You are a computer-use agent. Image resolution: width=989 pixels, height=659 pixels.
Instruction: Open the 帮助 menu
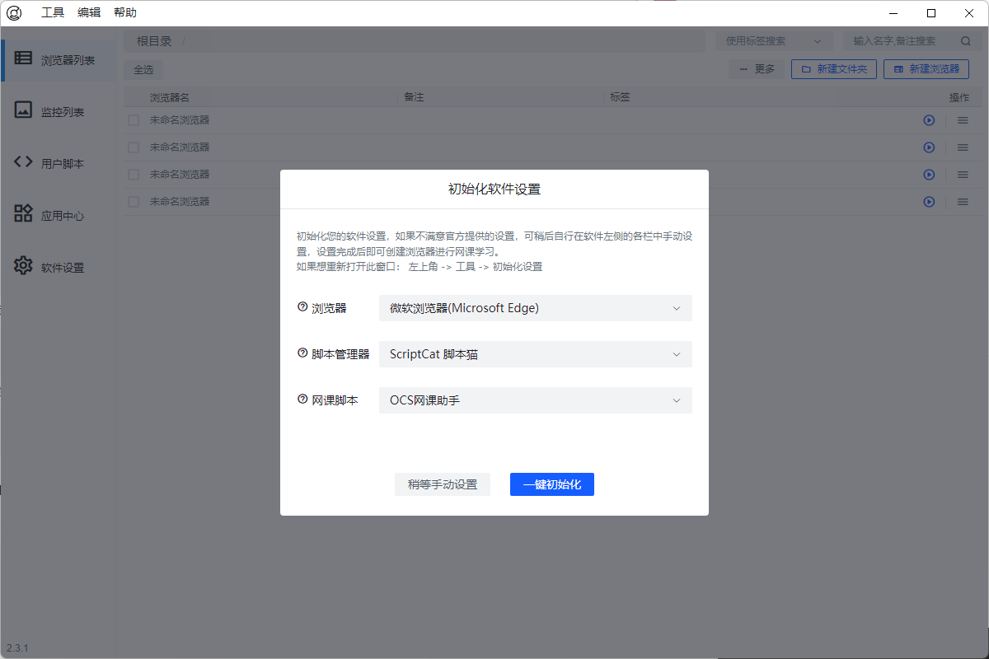[x=125, y=12]
